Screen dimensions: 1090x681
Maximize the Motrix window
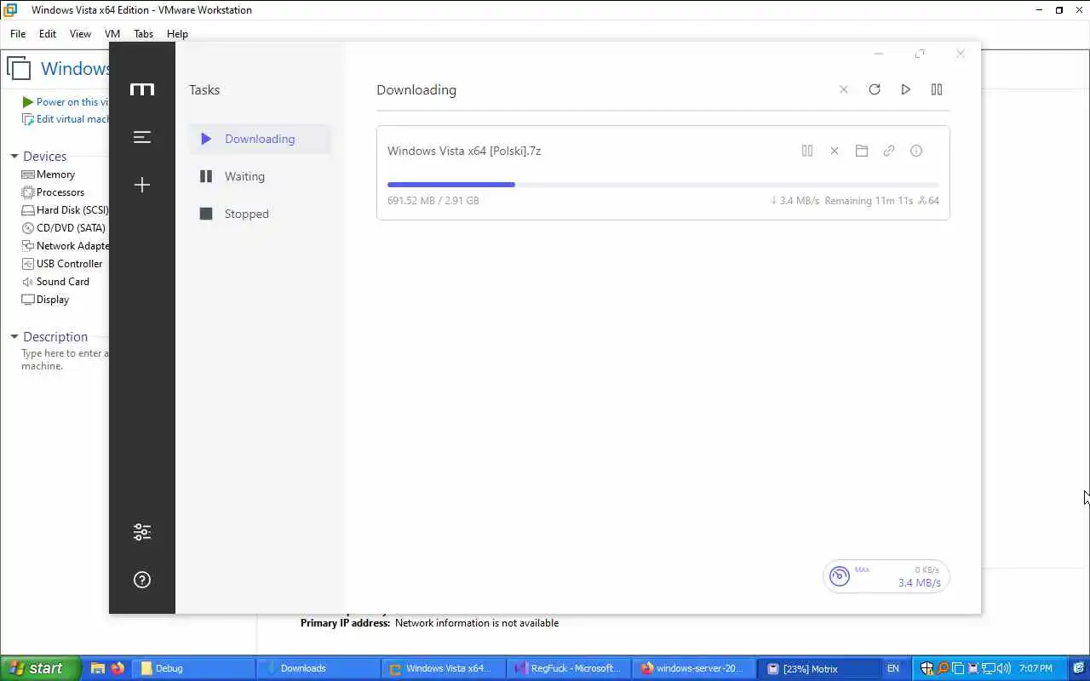pos(920,54)
